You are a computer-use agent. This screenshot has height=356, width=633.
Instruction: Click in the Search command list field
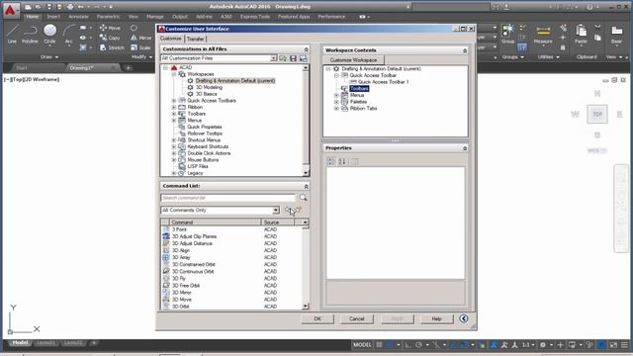[228, 198]
